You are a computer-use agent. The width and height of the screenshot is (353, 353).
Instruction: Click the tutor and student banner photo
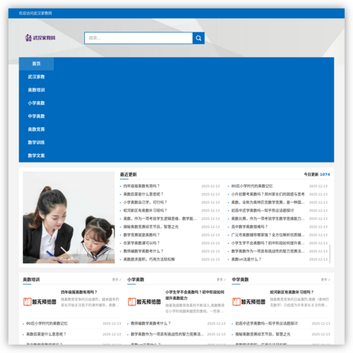69,217
